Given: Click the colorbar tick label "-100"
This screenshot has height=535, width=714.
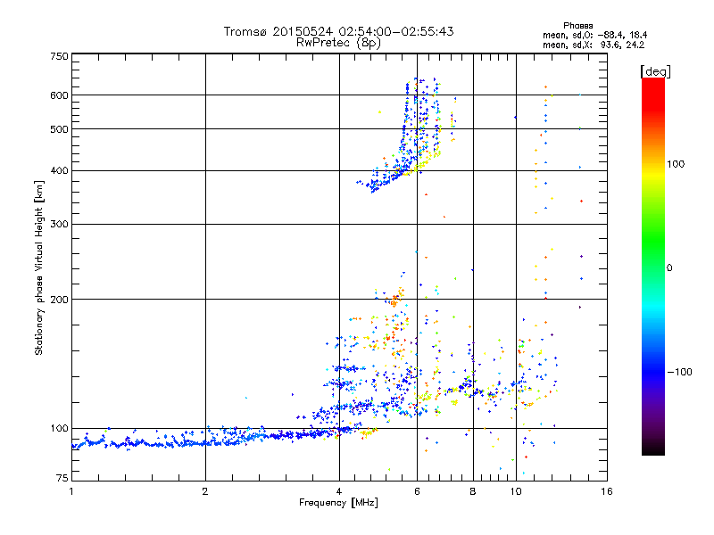Looking at the screenshot, I should (680, 372).
